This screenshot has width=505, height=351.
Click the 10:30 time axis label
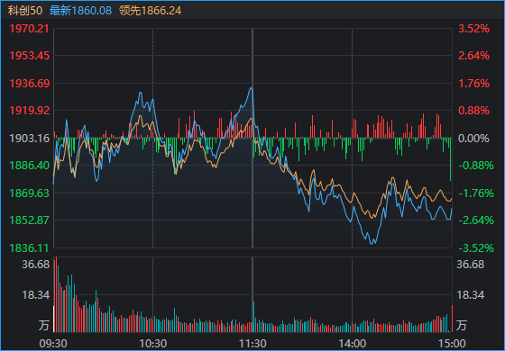[153, 344]
